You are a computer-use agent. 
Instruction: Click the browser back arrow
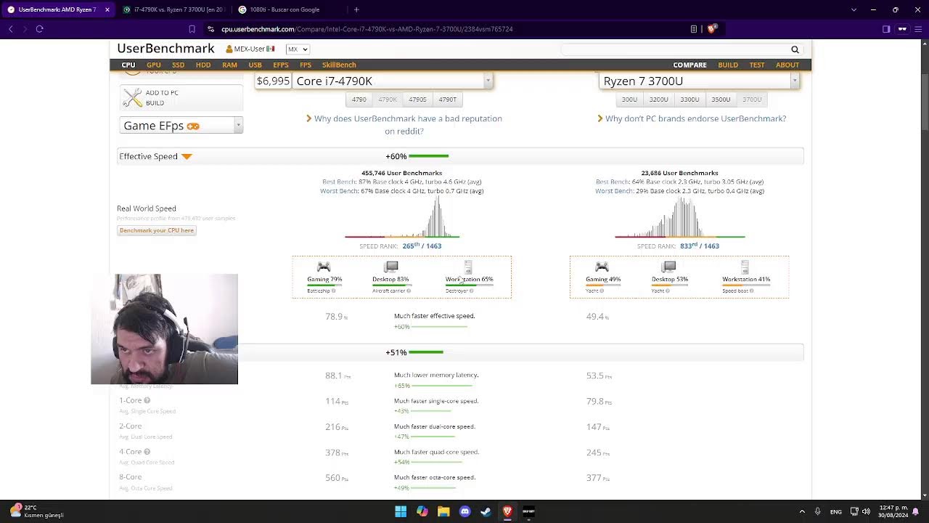pyautogui.click(x=10, y=29)
